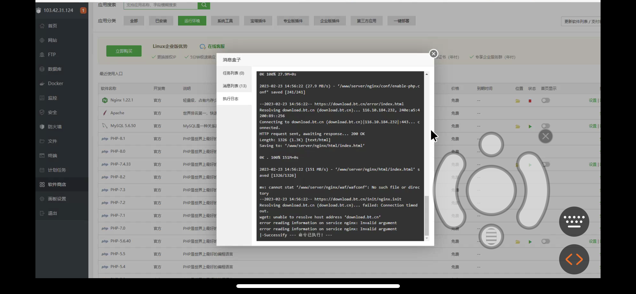Click the red notification badge near the IP

[x=83, y=10]
